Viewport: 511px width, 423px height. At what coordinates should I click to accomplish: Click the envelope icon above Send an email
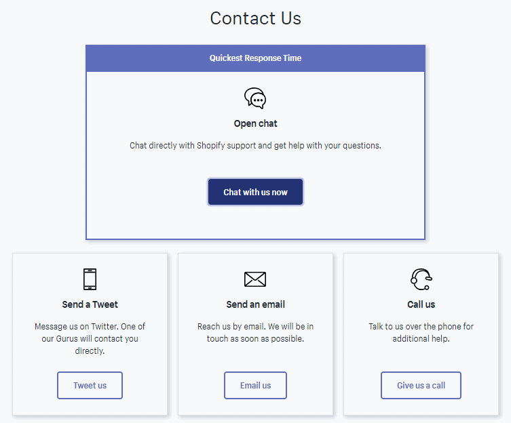255,279
